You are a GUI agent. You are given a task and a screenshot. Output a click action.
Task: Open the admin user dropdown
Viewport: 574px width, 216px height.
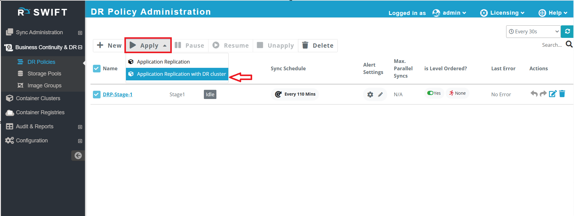click(x=449, y=13)
